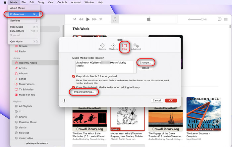The height and width of the screenshot is (147, 232).
Task: Open The Law of Success album cover
Action: (x=203, y=114)
